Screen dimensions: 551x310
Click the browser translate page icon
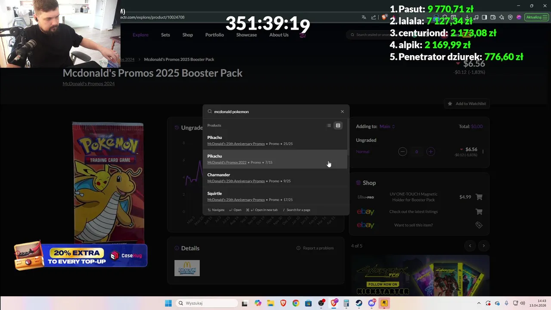[364, 17]
